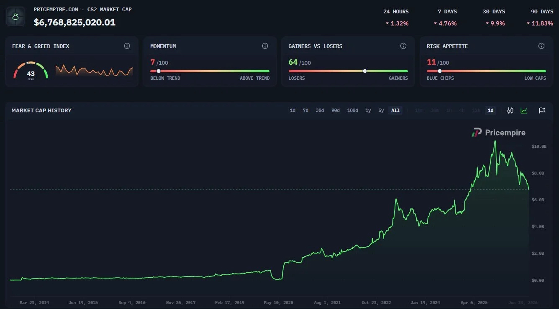Click the CS2 market cap money bag icon

15,17
